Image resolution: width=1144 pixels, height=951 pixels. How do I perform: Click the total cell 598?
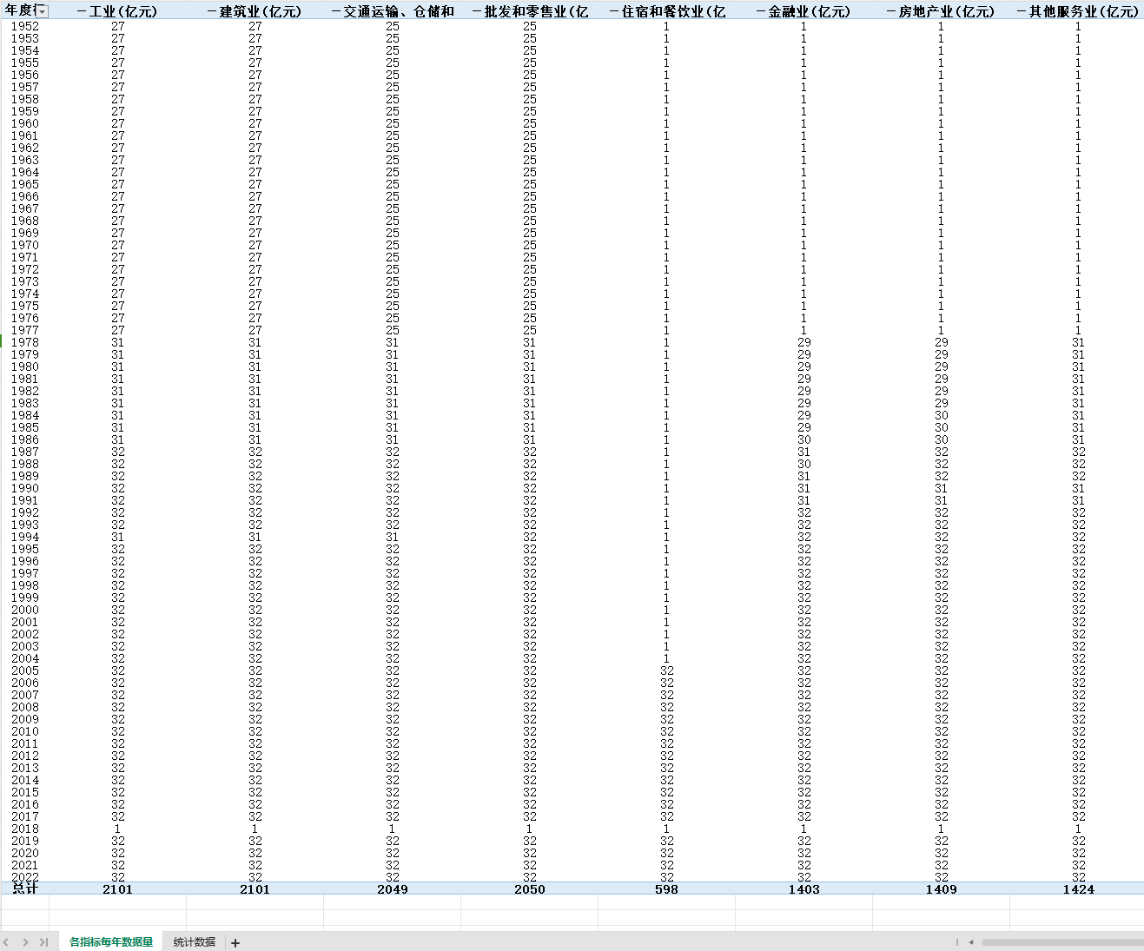click(x=667, y=889)
